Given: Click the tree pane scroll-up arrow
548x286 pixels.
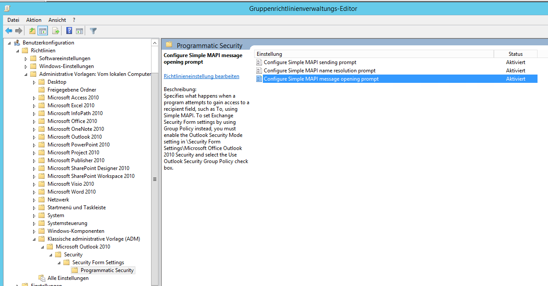Looking at the screenshot, I should (x=155, y=43).
